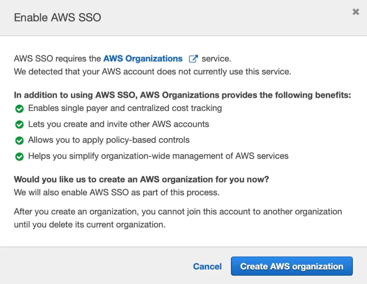Viewport: 367px width, 284px height.
Task: Click the 'Would you like us to create' heading
Action: coord(141,180)
